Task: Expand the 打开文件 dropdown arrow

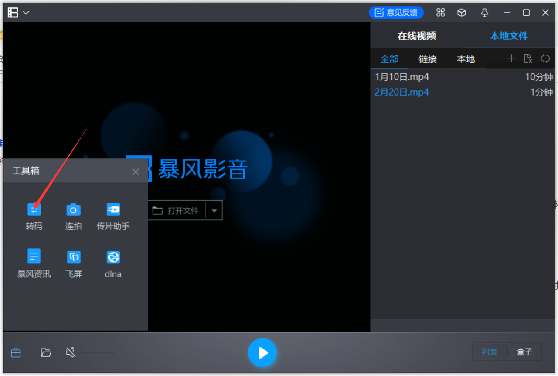Action: tap(214, 210)
